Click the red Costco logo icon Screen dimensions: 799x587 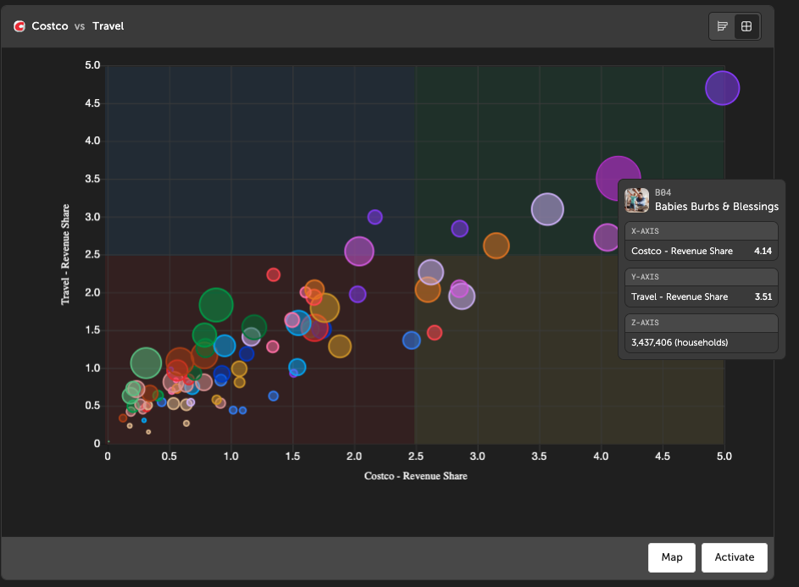click(19, 26)
